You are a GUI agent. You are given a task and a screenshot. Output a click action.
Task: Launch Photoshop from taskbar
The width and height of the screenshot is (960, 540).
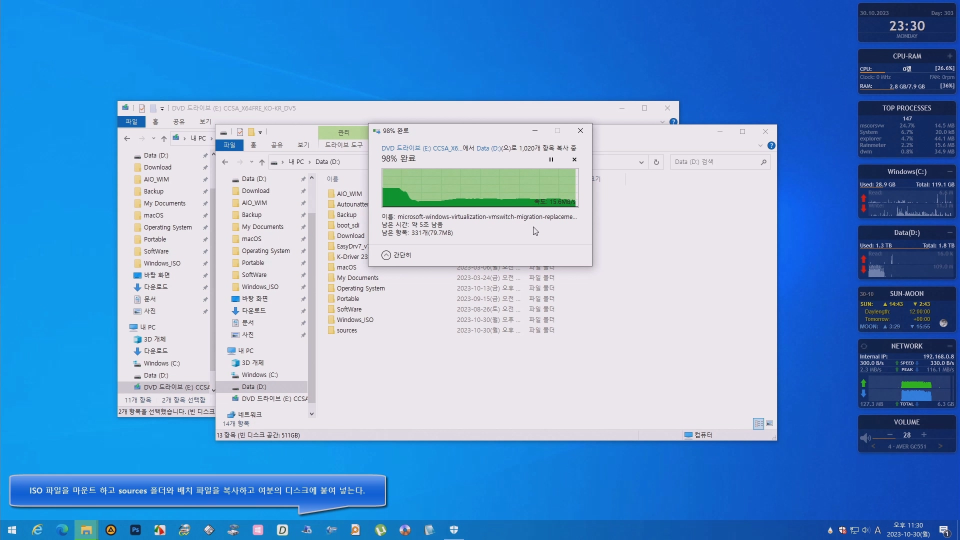pyautogui.click(x=135, y=530)
